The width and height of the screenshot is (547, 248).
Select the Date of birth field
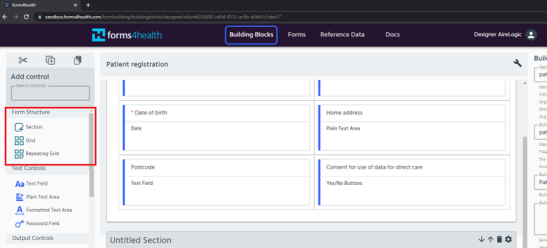(216, 128)
